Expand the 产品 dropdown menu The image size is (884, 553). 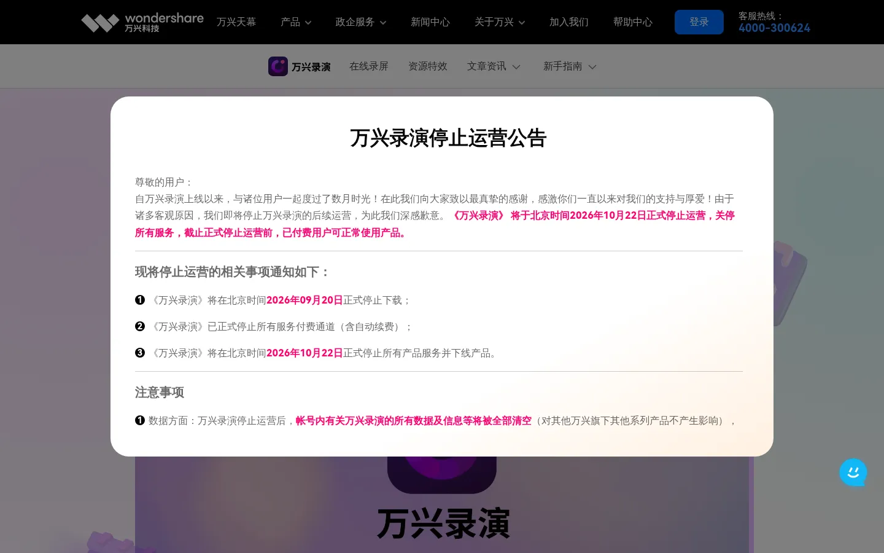click(x=296, y=22)
